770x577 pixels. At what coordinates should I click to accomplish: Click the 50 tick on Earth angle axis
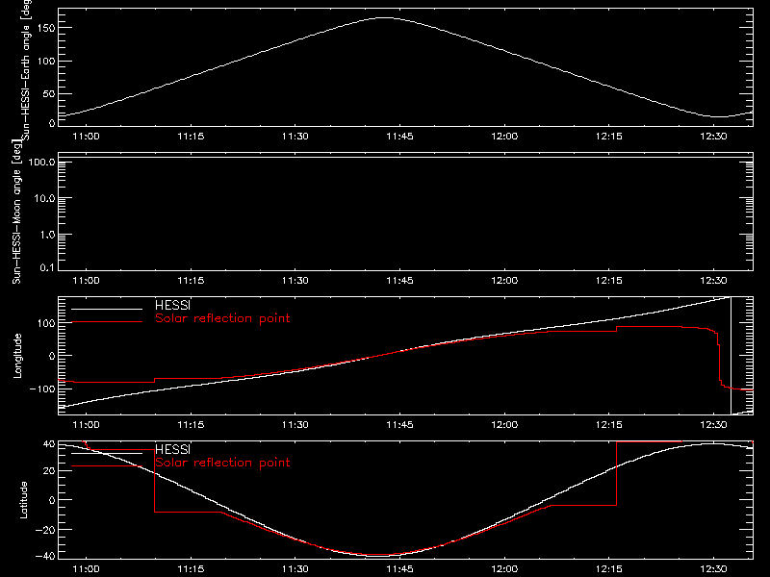(49, 93)
